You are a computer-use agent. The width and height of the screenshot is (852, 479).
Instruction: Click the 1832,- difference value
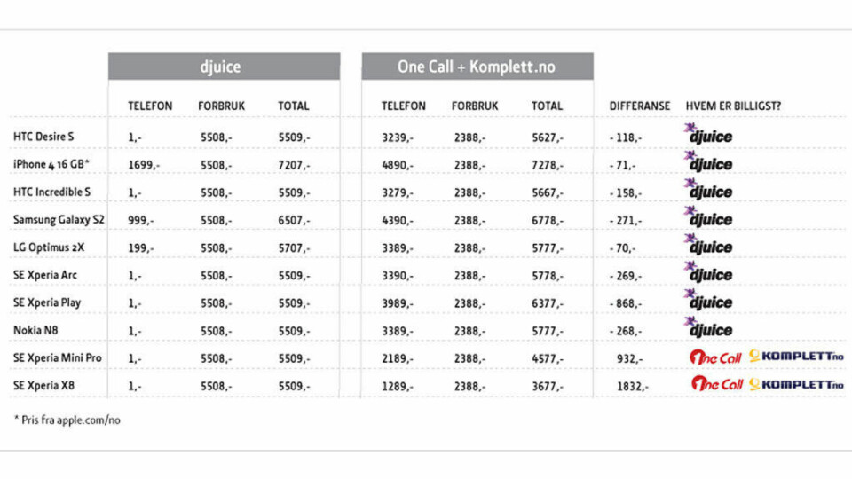pos(633,386)
